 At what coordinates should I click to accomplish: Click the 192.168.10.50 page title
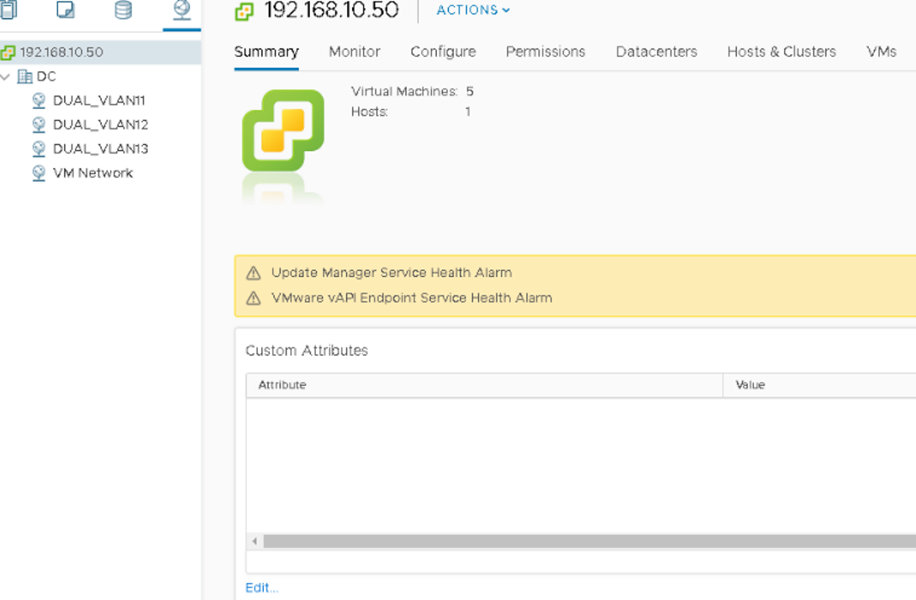coord(331,11)
